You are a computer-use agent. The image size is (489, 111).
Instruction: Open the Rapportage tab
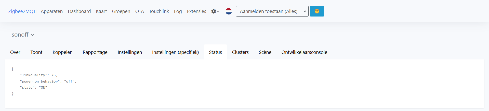click(95, 52)
